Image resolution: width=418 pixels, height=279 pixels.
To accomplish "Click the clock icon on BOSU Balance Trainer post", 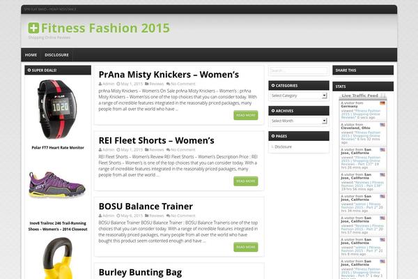I will point(118,216).
